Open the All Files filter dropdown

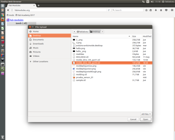tap(146, 114)
